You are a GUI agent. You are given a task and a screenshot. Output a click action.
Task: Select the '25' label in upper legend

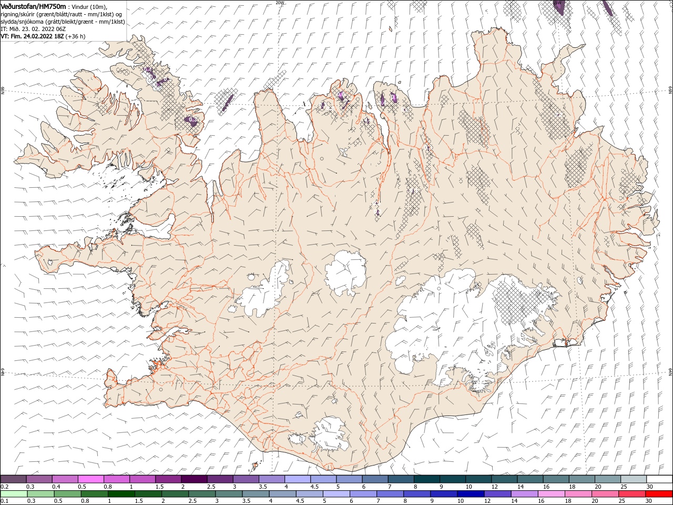click(623, 487)
